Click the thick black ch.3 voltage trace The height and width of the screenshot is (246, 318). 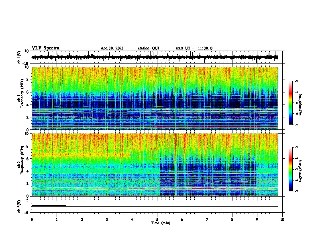155,206
